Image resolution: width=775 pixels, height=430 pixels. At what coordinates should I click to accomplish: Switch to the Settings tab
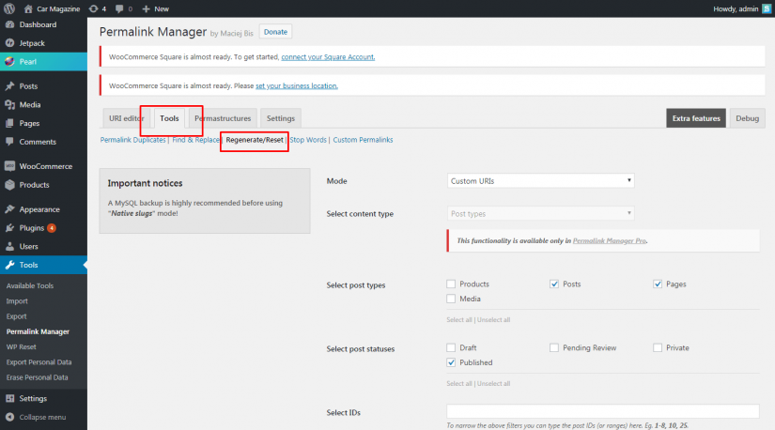point(280,118)
